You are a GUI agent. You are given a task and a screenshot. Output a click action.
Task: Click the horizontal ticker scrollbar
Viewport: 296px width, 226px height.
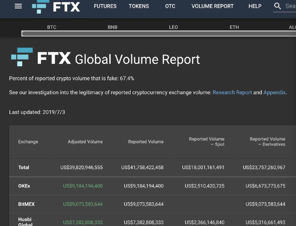(159, 34)
